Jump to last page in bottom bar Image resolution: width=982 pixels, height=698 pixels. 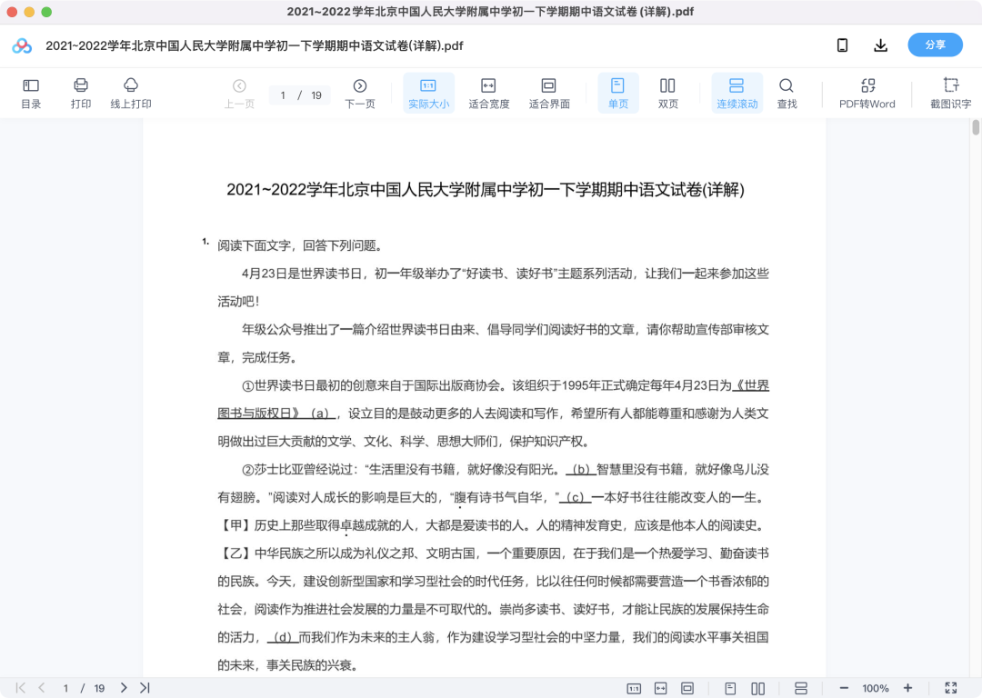145,688
